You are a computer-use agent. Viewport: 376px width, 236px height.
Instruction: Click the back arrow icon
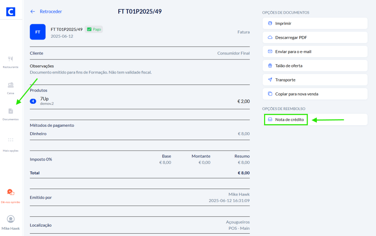click(x=33, y=12)
